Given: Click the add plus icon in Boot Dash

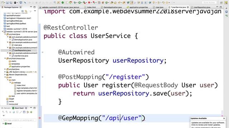Looking at the screenshot, I should [31, 112].
